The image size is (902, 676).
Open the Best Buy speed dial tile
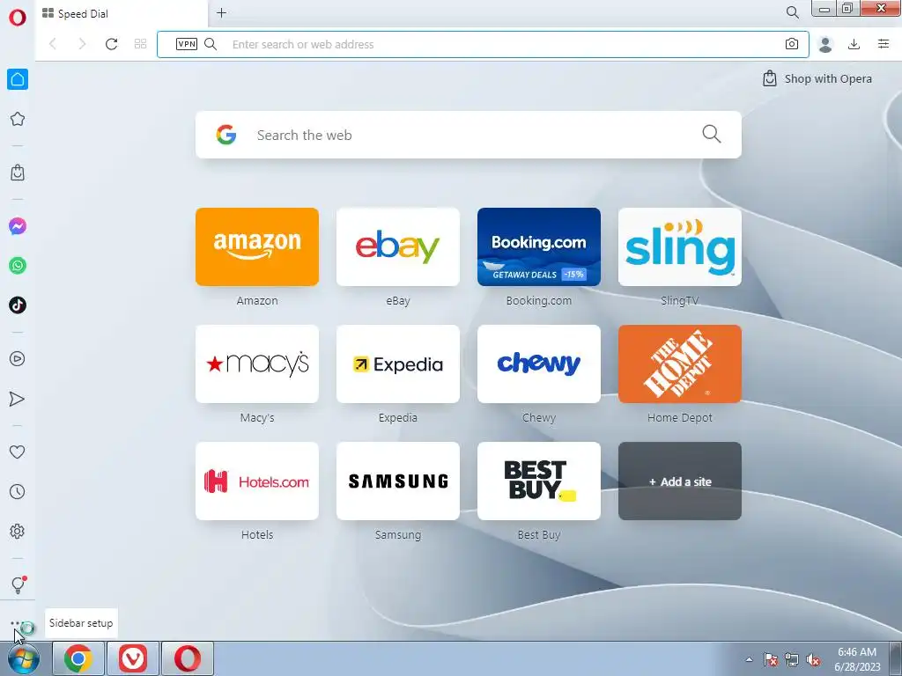tap(539, 481)
